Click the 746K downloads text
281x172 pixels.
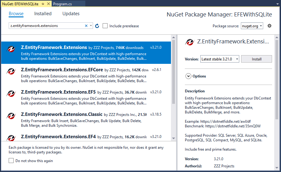coord(130,48)
